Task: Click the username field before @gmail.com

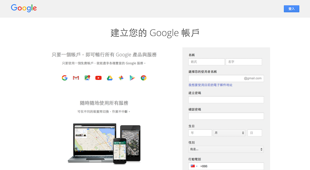Action: (x=215, y=78)
